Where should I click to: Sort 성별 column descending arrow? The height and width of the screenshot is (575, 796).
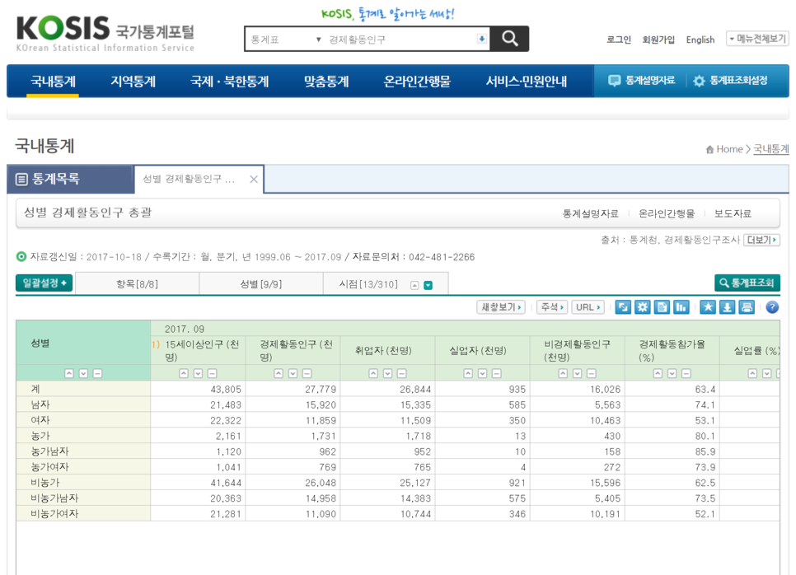(x=83, y=373)
